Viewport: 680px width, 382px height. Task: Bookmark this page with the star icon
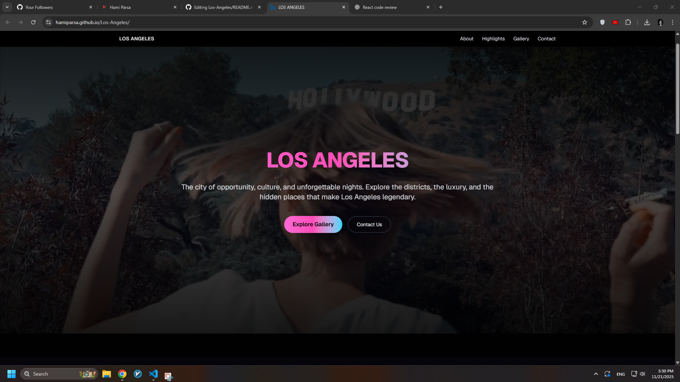pyautogui.click(x=585, y=22)
